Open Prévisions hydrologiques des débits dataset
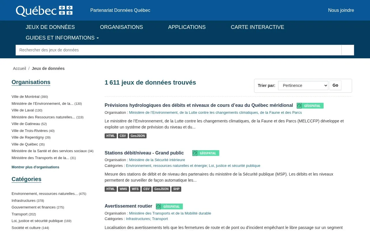 click(199, 105)
